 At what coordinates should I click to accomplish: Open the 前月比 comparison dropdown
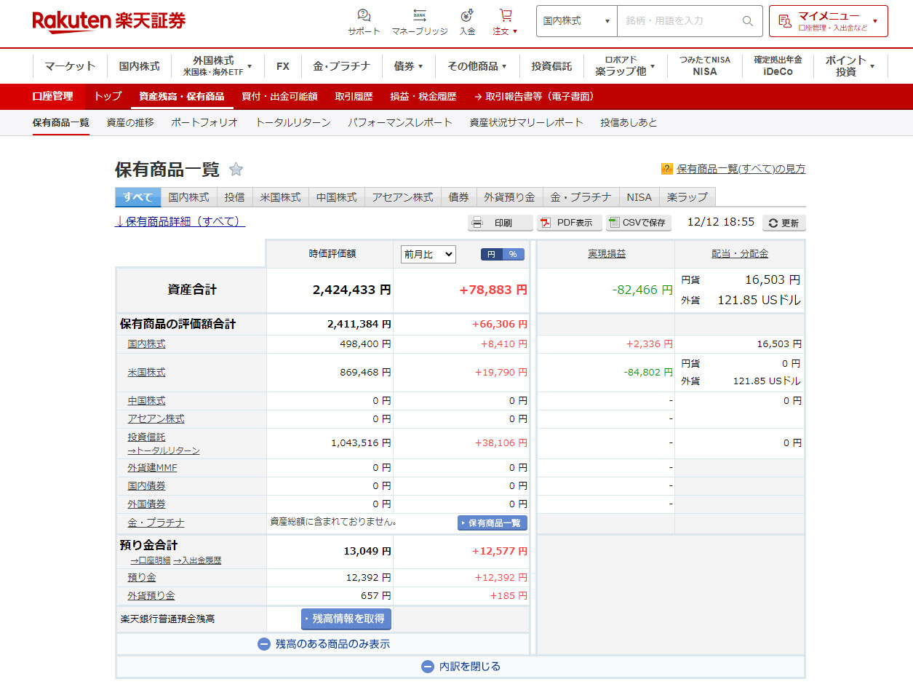coord(428,254)
